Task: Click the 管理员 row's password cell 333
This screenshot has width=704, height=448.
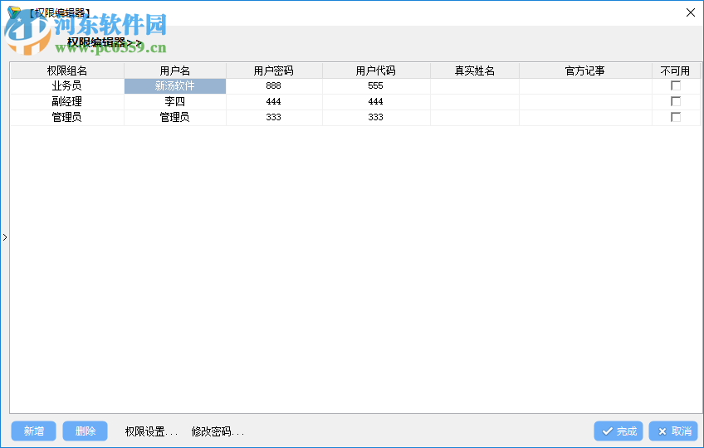Action: (x=274, y=117)
